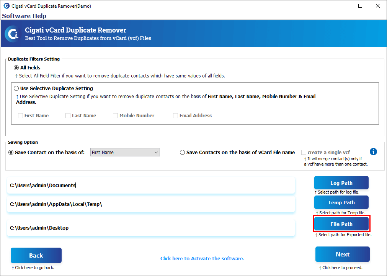
Task: Click the 'Cigati vCard Duplicate Remover' banner heading
Action: click(75, 30)
